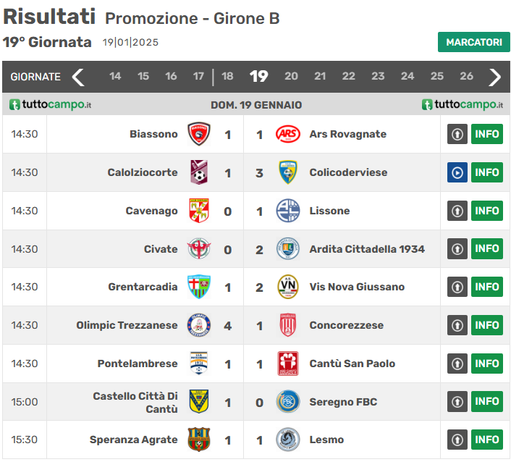This screenshot has height=462, width=511.
Task: Open INFO for Cavenago vs Lissone
Action: click(x=486, y=211)
